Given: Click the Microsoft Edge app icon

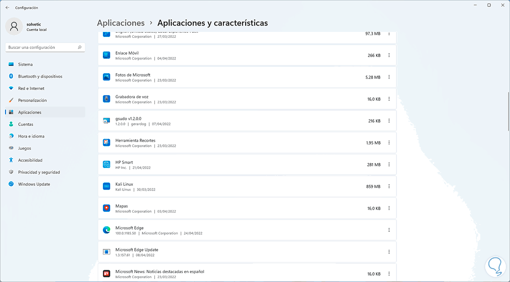Looking at the screenshot, I should point(107,230).
